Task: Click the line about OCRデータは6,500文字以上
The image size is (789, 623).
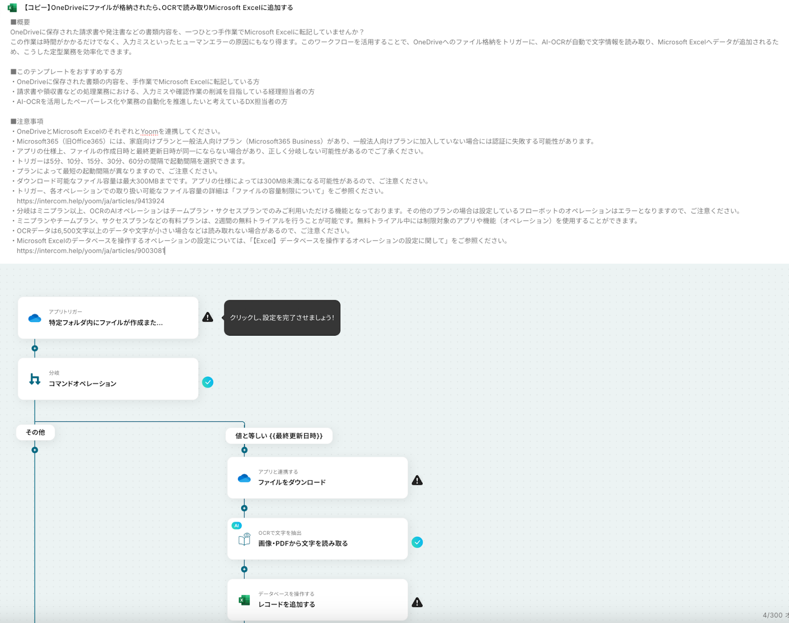Action: (x=180, y=231)
